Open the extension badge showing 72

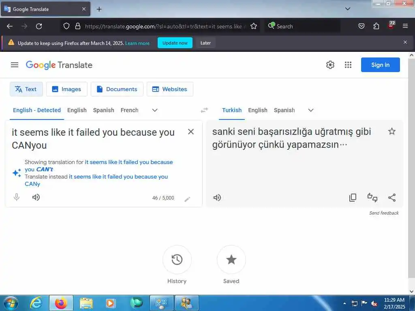click(x=391, y=25)
